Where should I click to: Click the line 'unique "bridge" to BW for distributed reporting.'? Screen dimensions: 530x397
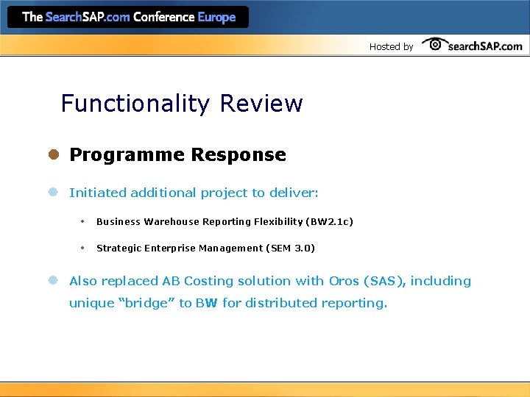(x=228, y=303)
